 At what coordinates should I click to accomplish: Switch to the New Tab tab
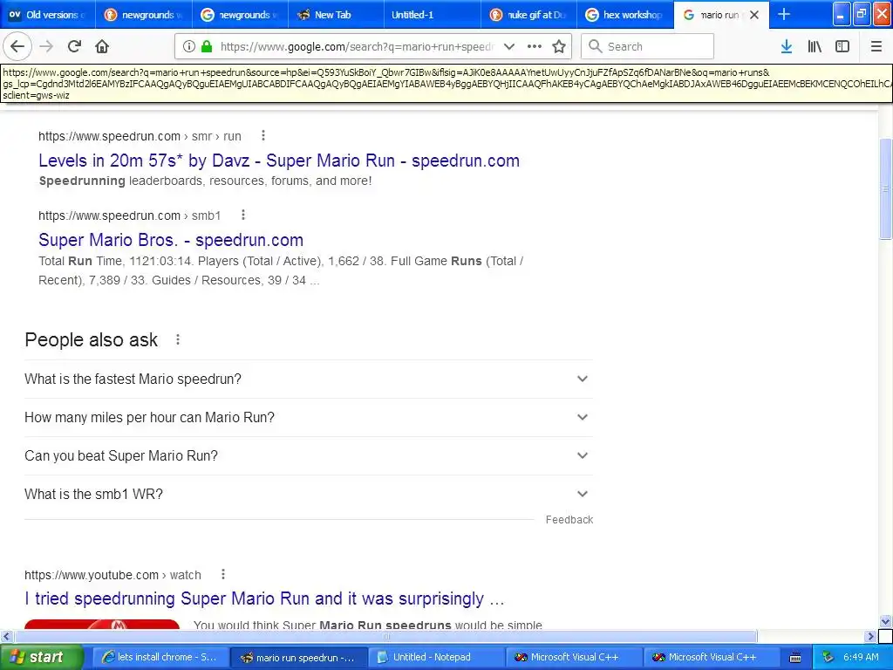337,15
